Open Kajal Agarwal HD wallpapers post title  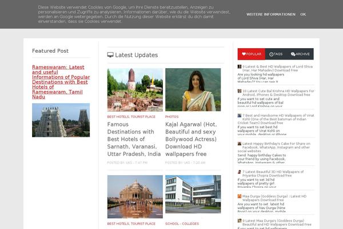click(191, 139)
